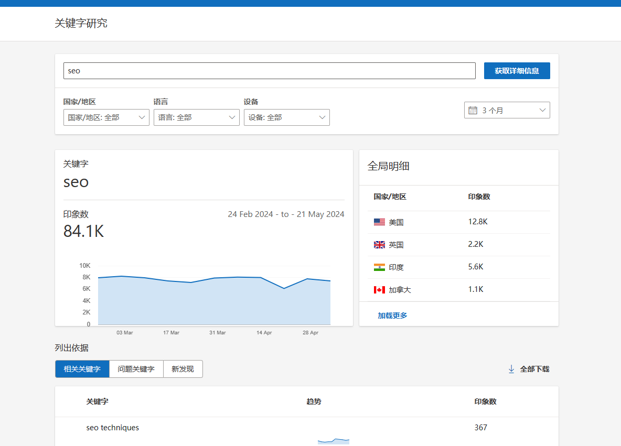The image size is (621, 446).
Task: Click 全部下载 to download all
Action: click(x=534, y=369)
